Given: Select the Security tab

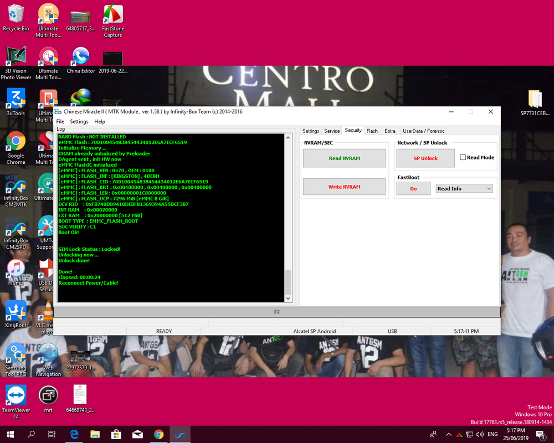Looking at the screenshot, I should [x=353, y=130].
